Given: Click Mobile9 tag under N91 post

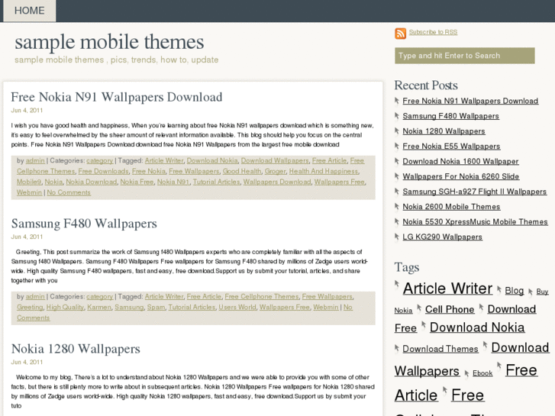Looking at the screenshot, I should 29,182.
